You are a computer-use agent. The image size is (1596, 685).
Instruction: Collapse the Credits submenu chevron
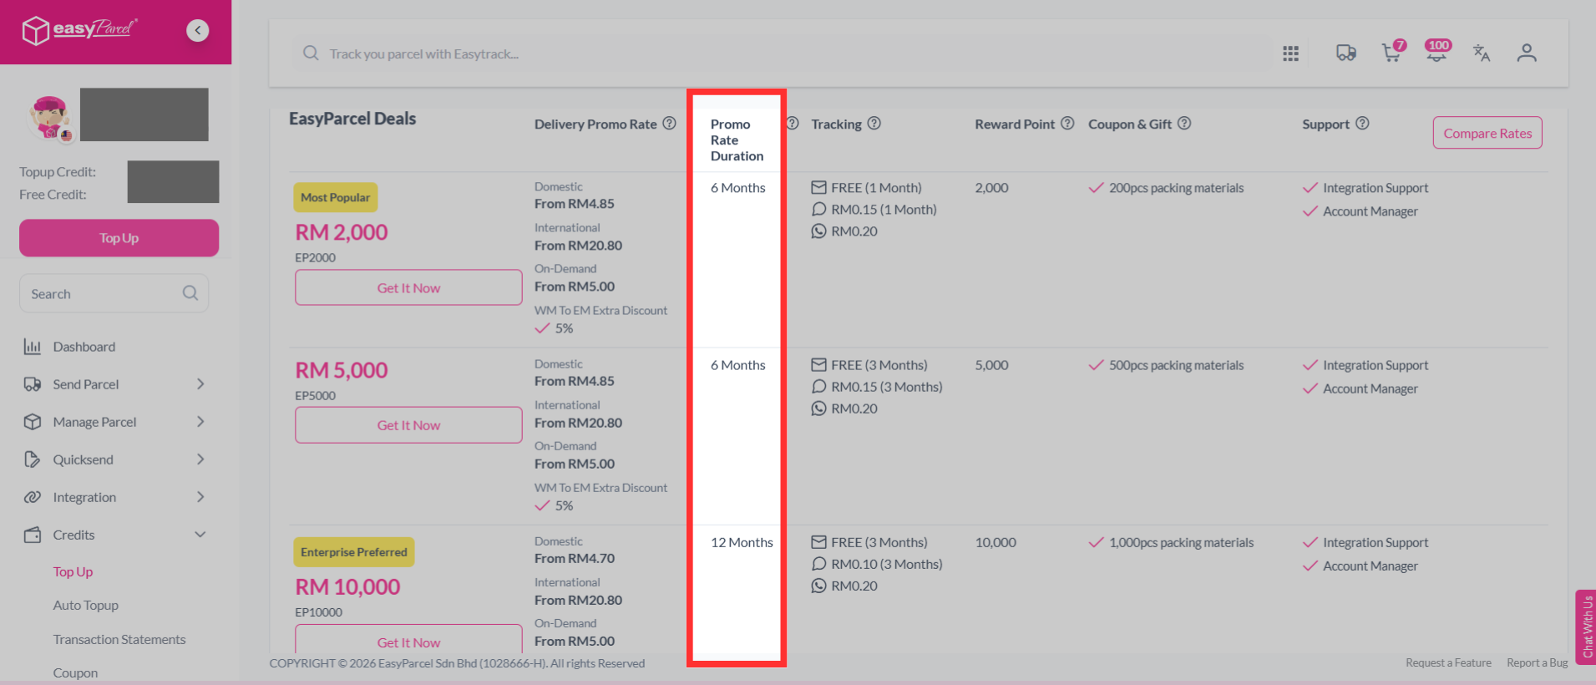(200, 535)
